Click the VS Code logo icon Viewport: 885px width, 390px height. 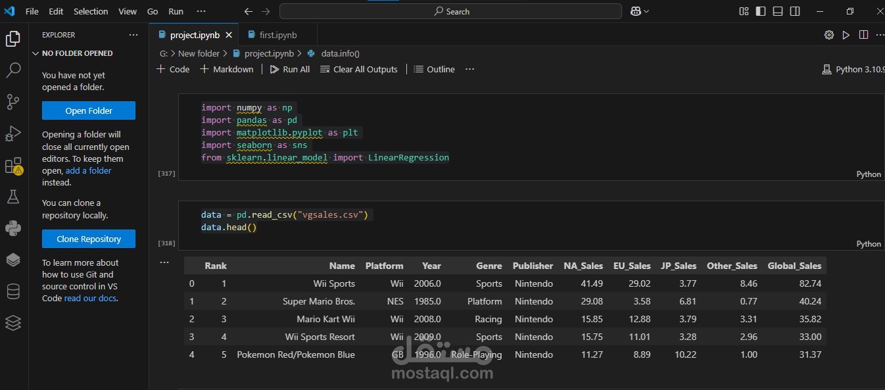[9, 11]
